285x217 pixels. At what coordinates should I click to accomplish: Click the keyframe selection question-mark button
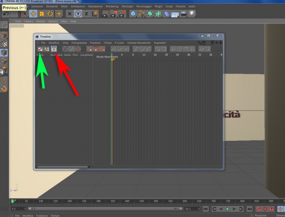click(272, 209)
